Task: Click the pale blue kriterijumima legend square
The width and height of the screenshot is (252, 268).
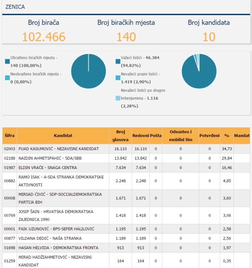Action: pos(118,98)
